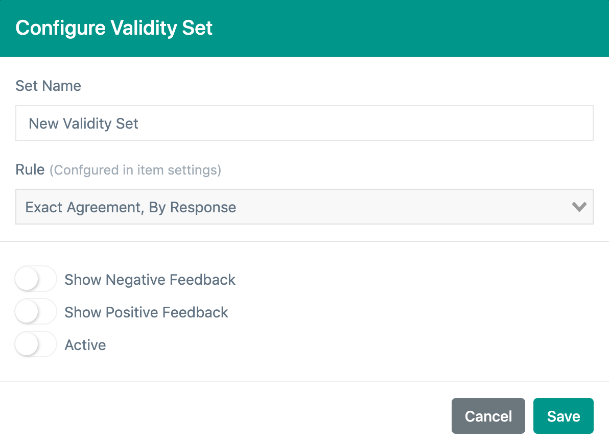Click the Save button
This screenshot has height=445, width=609.
(563, 416)
